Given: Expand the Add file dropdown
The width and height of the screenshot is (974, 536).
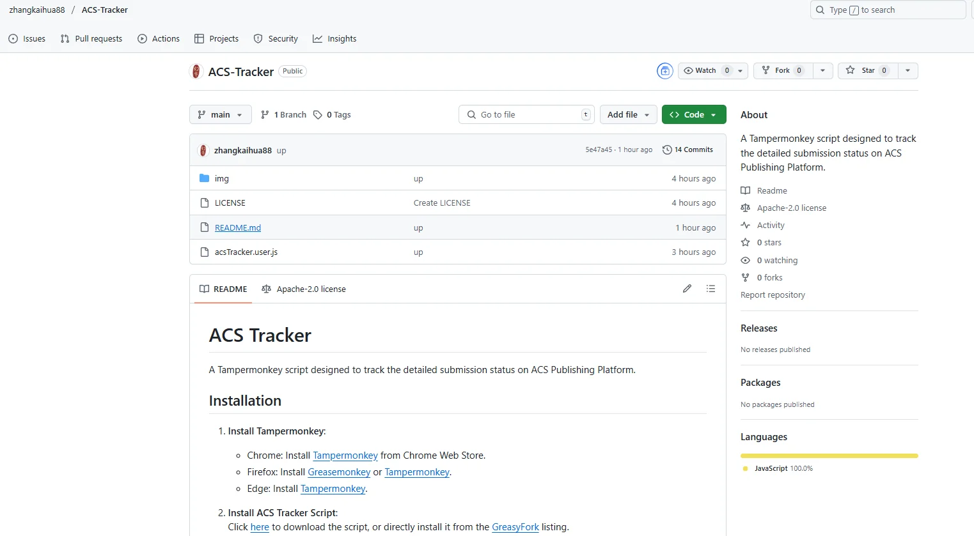Looking at the screenshot, I should point(629,114).
